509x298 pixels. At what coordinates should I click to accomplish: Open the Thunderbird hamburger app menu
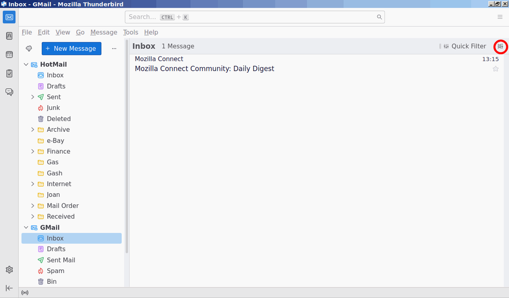click(500, 17)
